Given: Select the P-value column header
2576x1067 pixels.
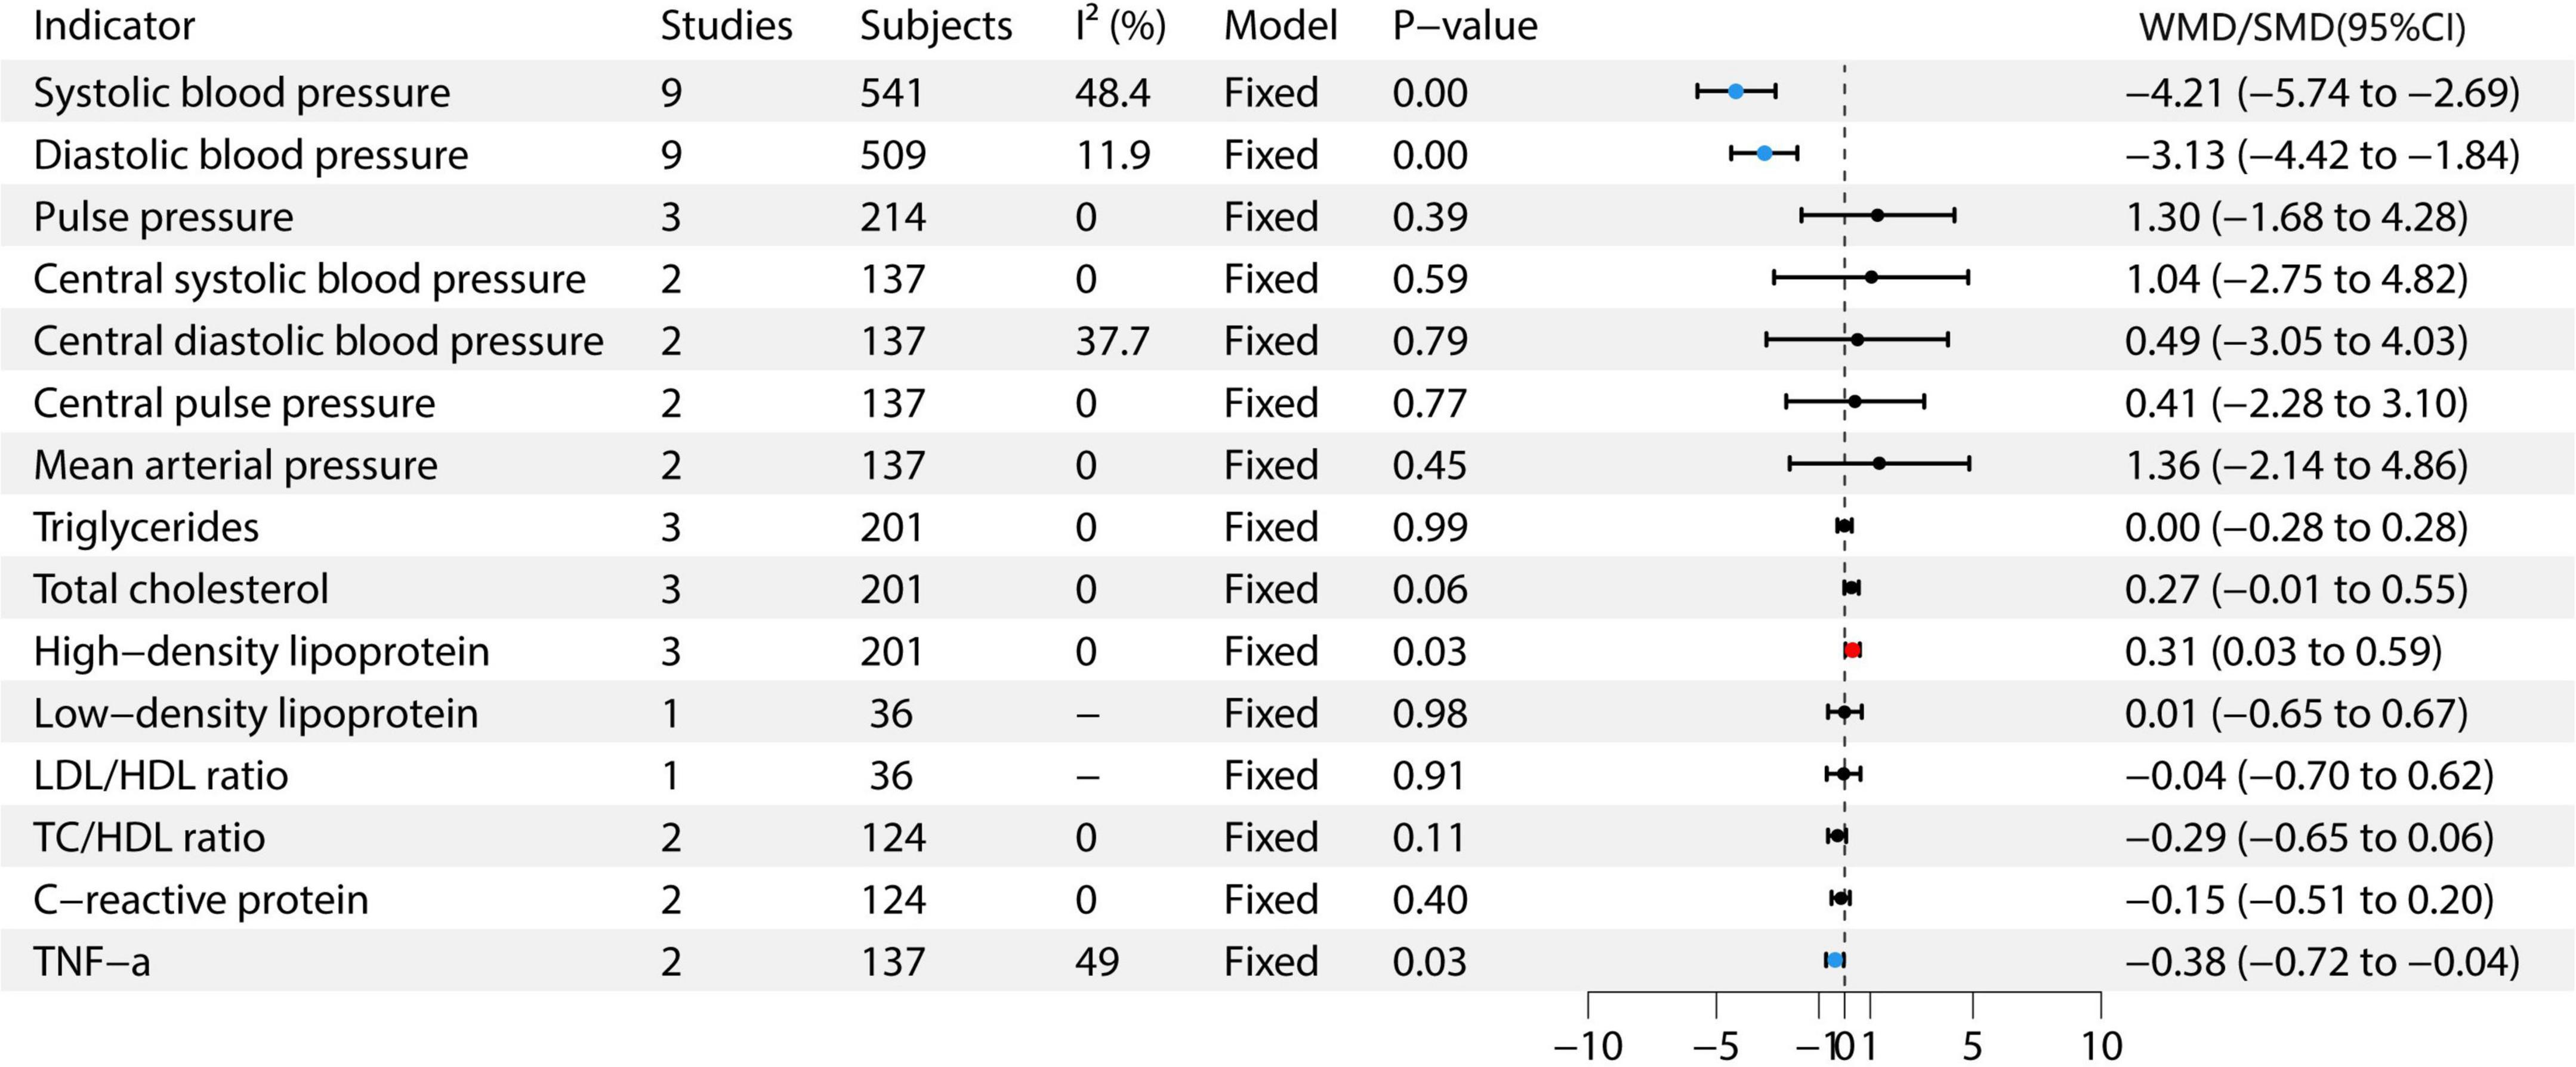Looking at the screenshot, I should pos(1465,26).
